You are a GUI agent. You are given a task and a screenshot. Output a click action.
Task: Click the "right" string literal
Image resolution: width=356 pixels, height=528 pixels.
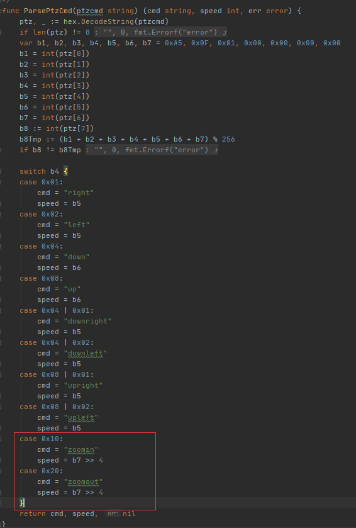[79, 193]
